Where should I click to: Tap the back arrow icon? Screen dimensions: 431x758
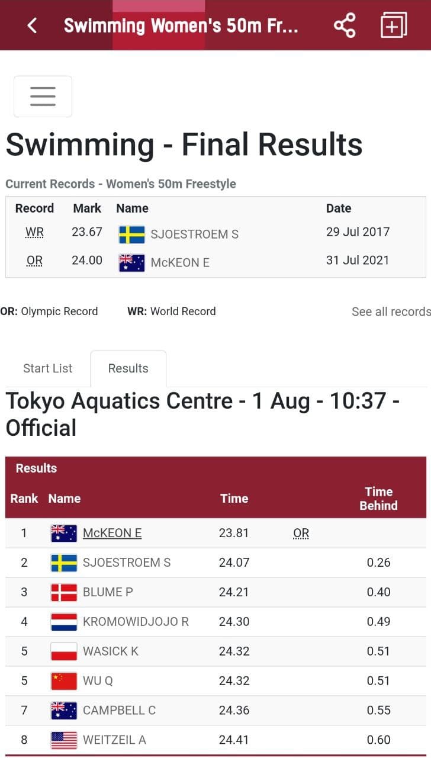click(32, 25)
